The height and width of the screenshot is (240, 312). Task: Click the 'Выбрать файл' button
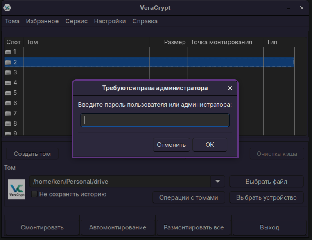tap(267, 182)
